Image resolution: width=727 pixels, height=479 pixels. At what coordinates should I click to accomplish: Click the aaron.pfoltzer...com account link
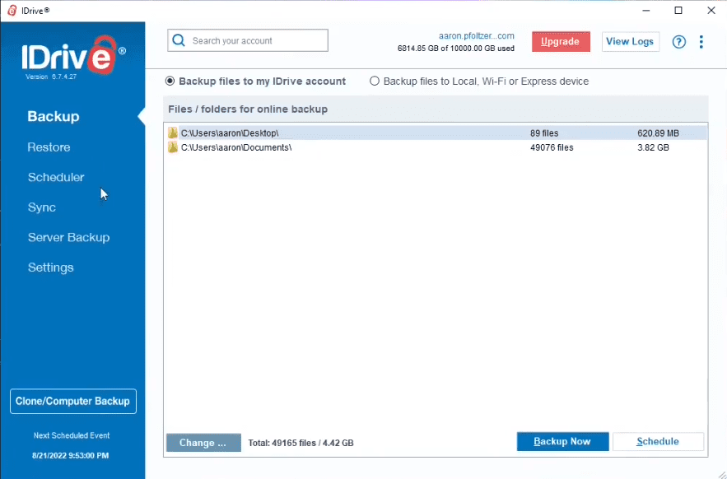tap(476, 35)
